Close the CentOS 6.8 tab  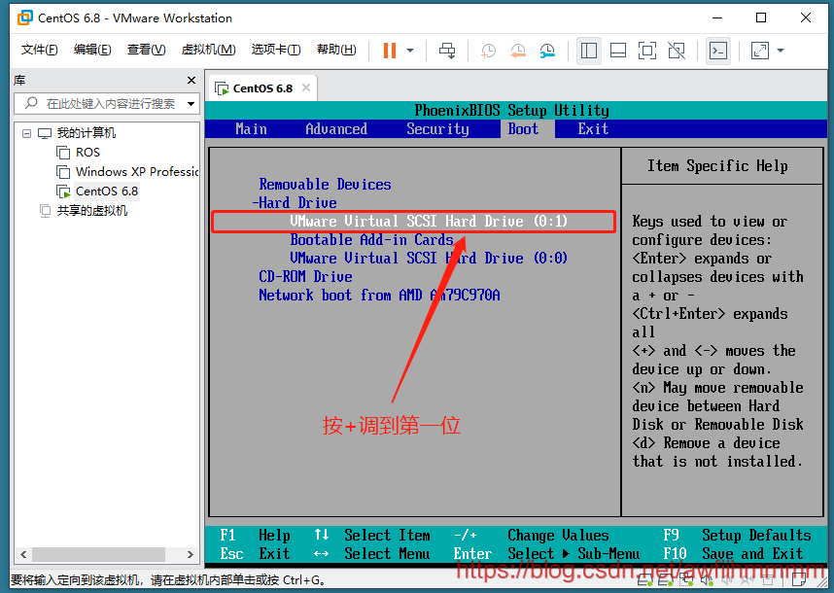click(306, 87)
